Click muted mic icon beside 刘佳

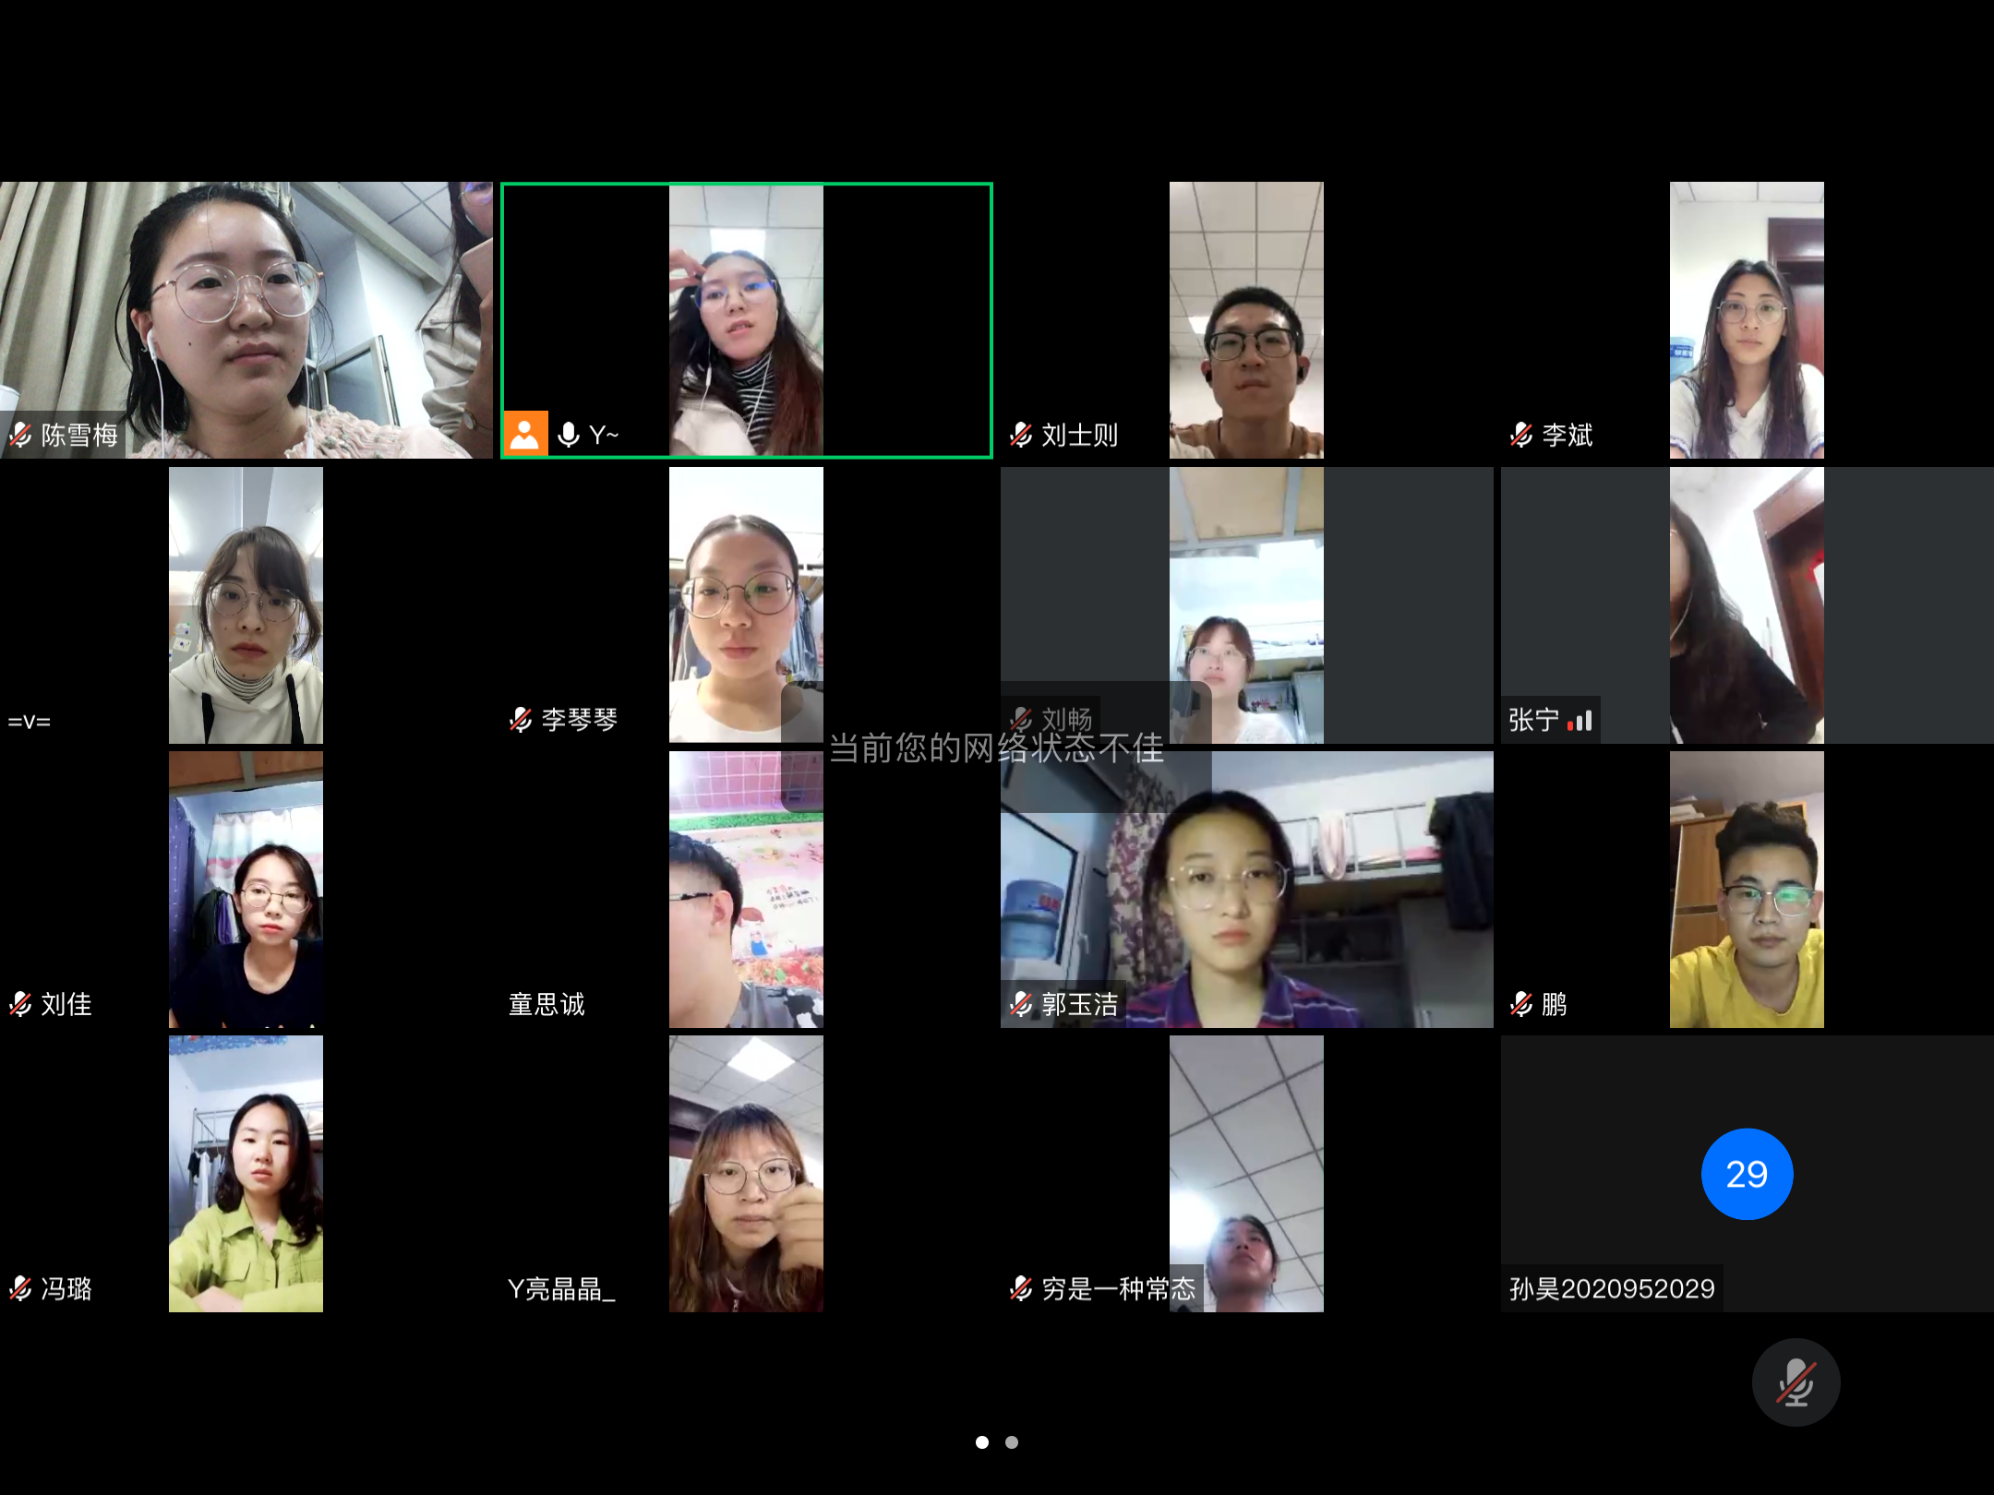pyautogui.click(x=20, y=1004)
